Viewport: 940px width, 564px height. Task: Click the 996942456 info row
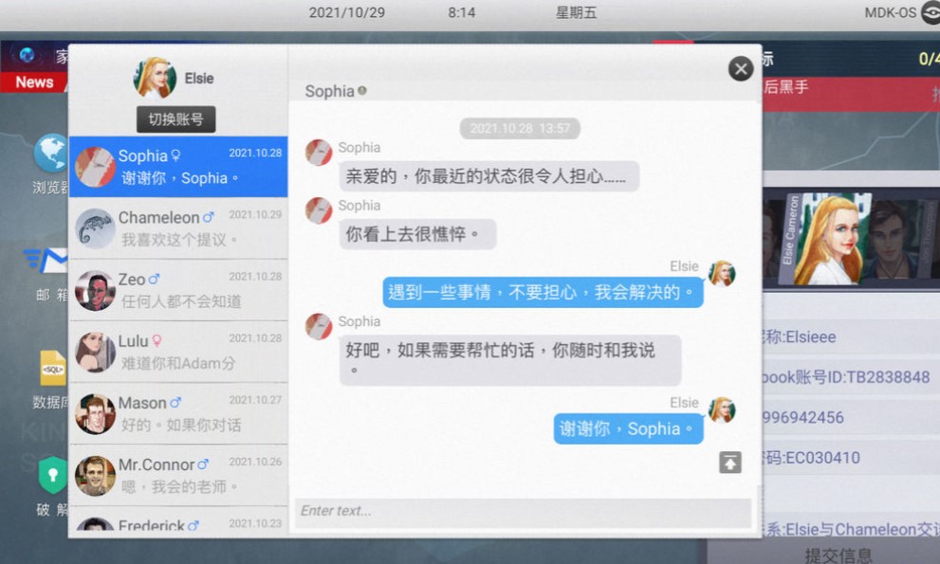click(851, 417)
